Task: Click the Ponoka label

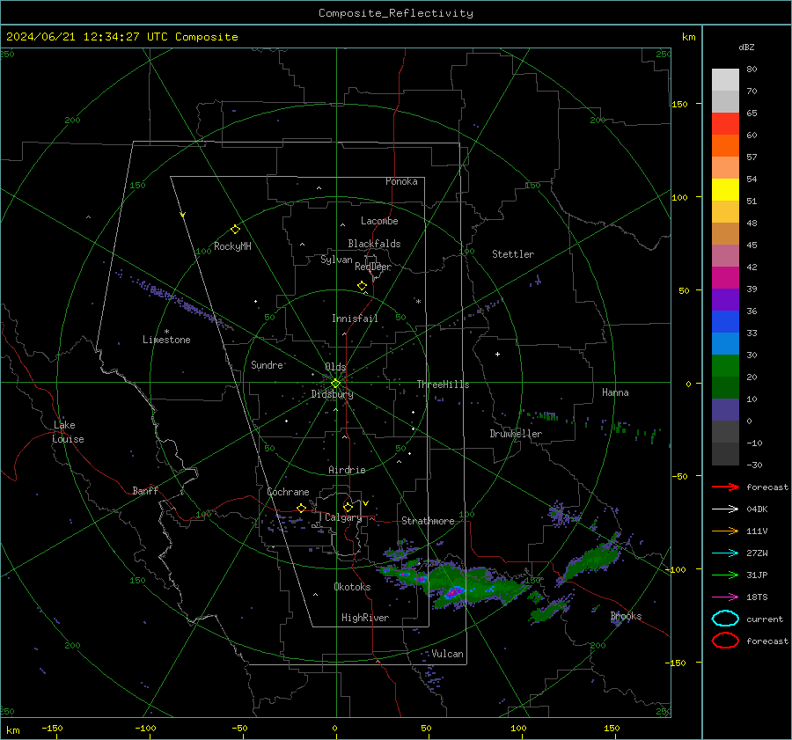Action: (x=401, y=181)
